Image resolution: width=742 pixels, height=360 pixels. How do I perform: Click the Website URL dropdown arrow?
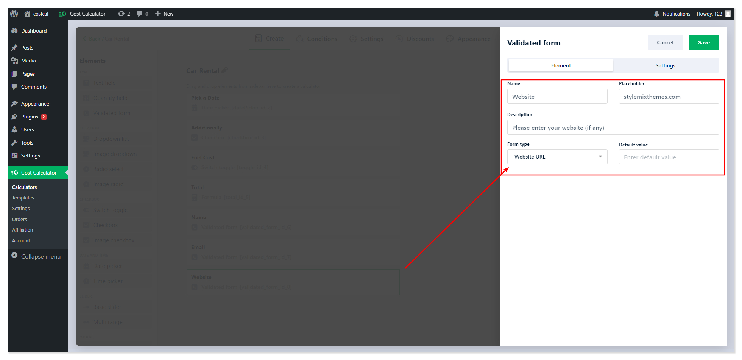600,157
